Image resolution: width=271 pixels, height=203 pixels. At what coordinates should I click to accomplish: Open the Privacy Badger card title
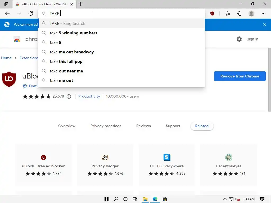pyautogui.click(x=105, y=166)
